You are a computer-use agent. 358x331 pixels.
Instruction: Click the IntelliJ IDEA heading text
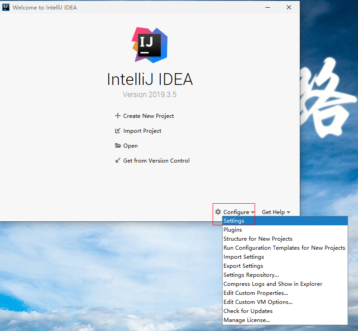tap(150, 79)
